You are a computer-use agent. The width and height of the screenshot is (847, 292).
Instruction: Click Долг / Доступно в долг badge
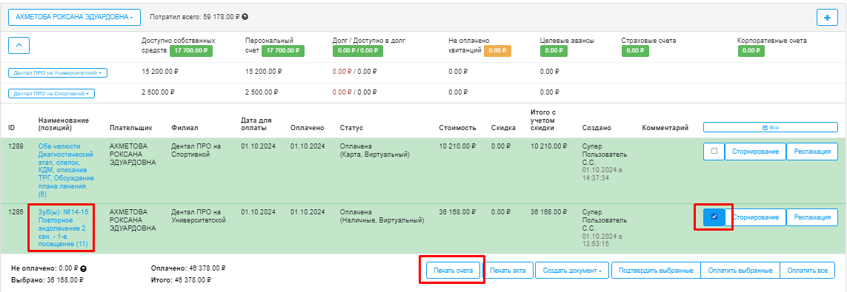358,51
